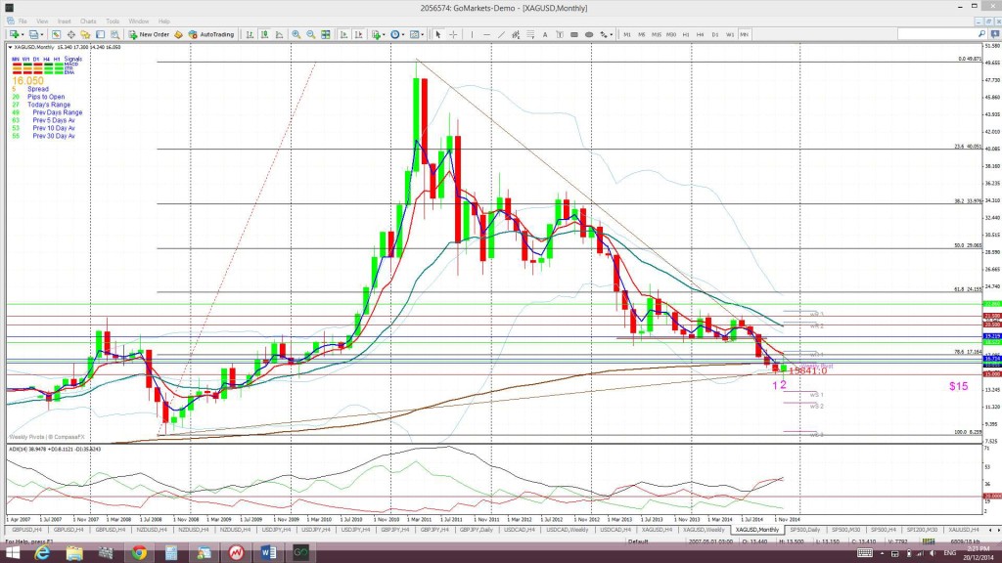Open the Profiles toolbar icon

pos(33,34)
